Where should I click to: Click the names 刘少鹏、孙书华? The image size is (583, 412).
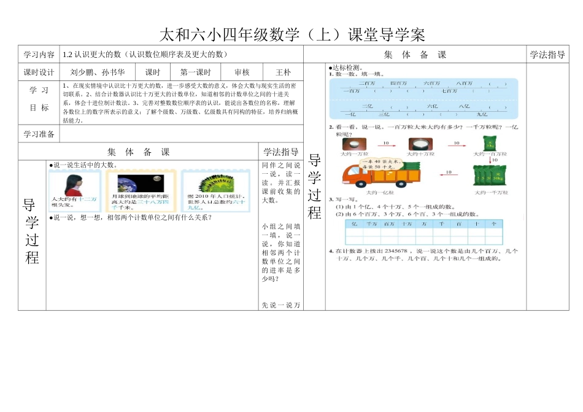(x=98, y=72)
